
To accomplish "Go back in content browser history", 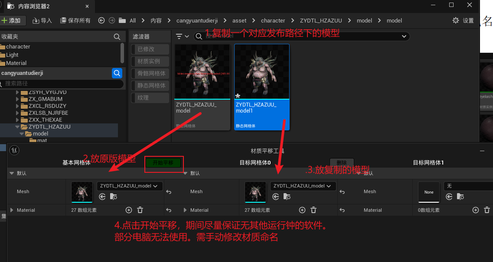I will click(101, 20).
